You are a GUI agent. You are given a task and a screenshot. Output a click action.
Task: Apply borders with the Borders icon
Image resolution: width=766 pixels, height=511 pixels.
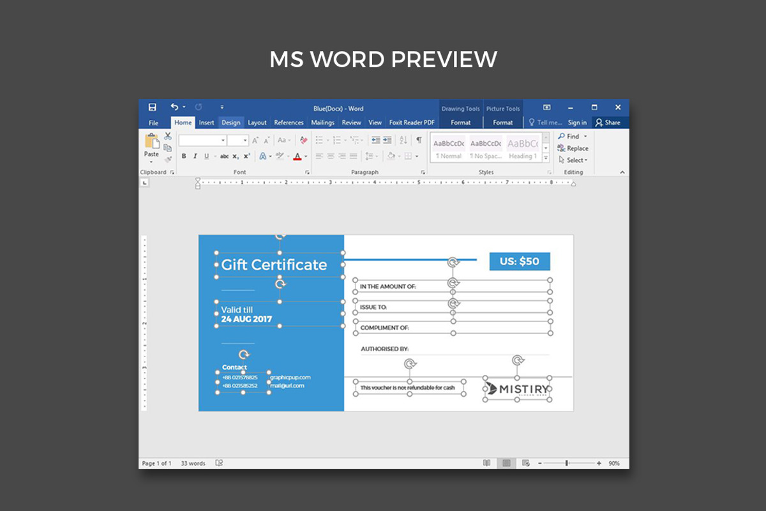tap(407, 156)
